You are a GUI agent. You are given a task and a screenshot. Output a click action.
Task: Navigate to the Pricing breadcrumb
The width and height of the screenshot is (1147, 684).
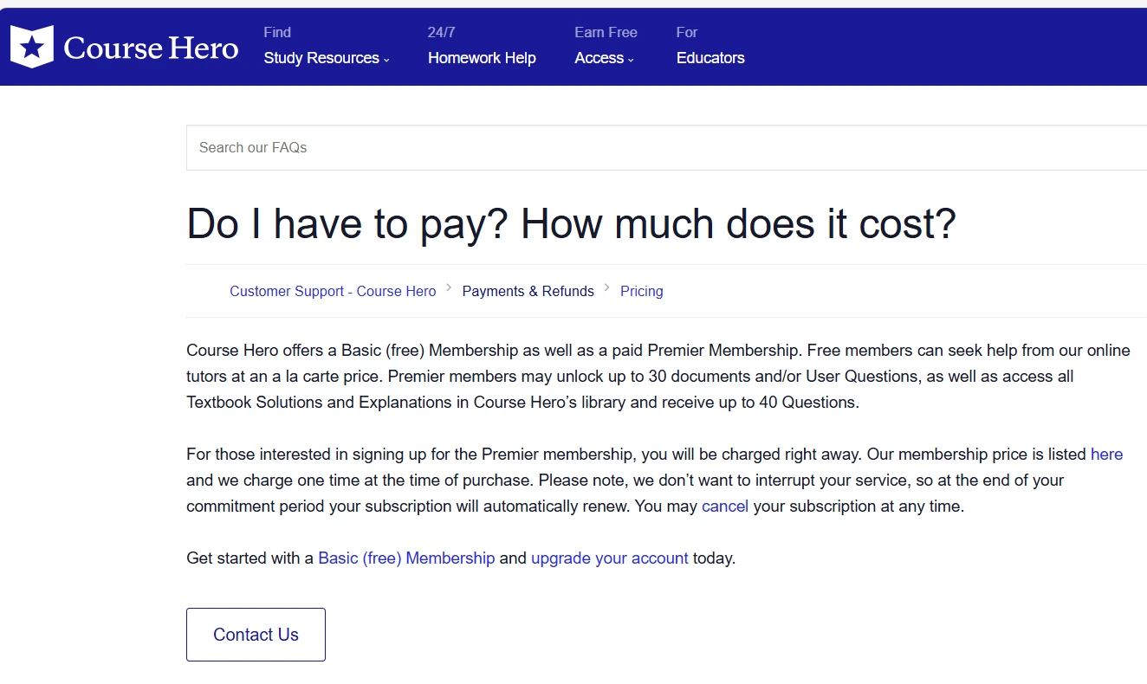[x=641, y=291]
